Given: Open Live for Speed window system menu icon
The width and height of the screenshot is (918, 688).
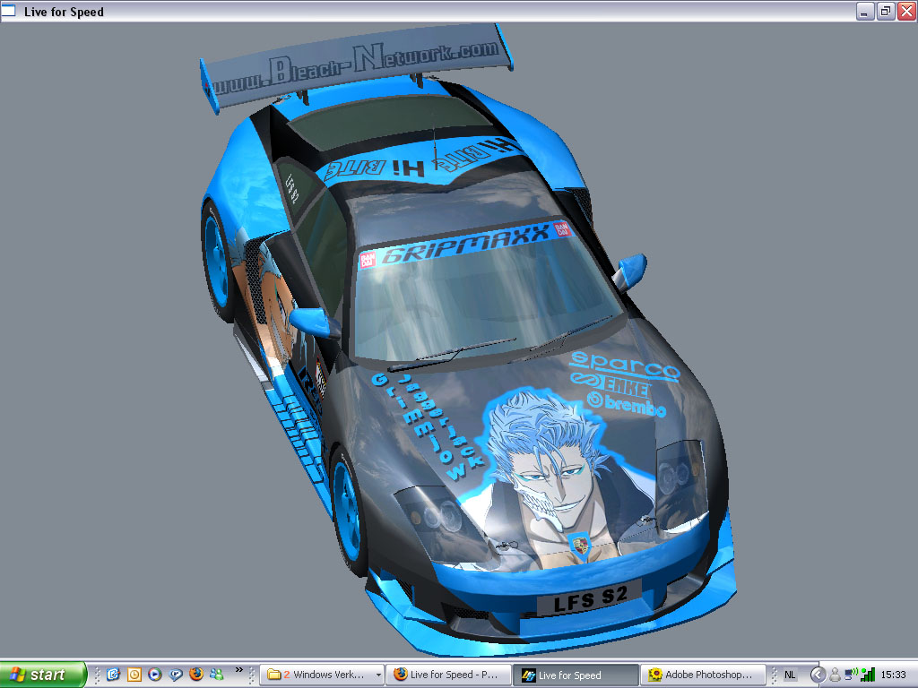Looking at the screenshot, I should pos(9,11).
